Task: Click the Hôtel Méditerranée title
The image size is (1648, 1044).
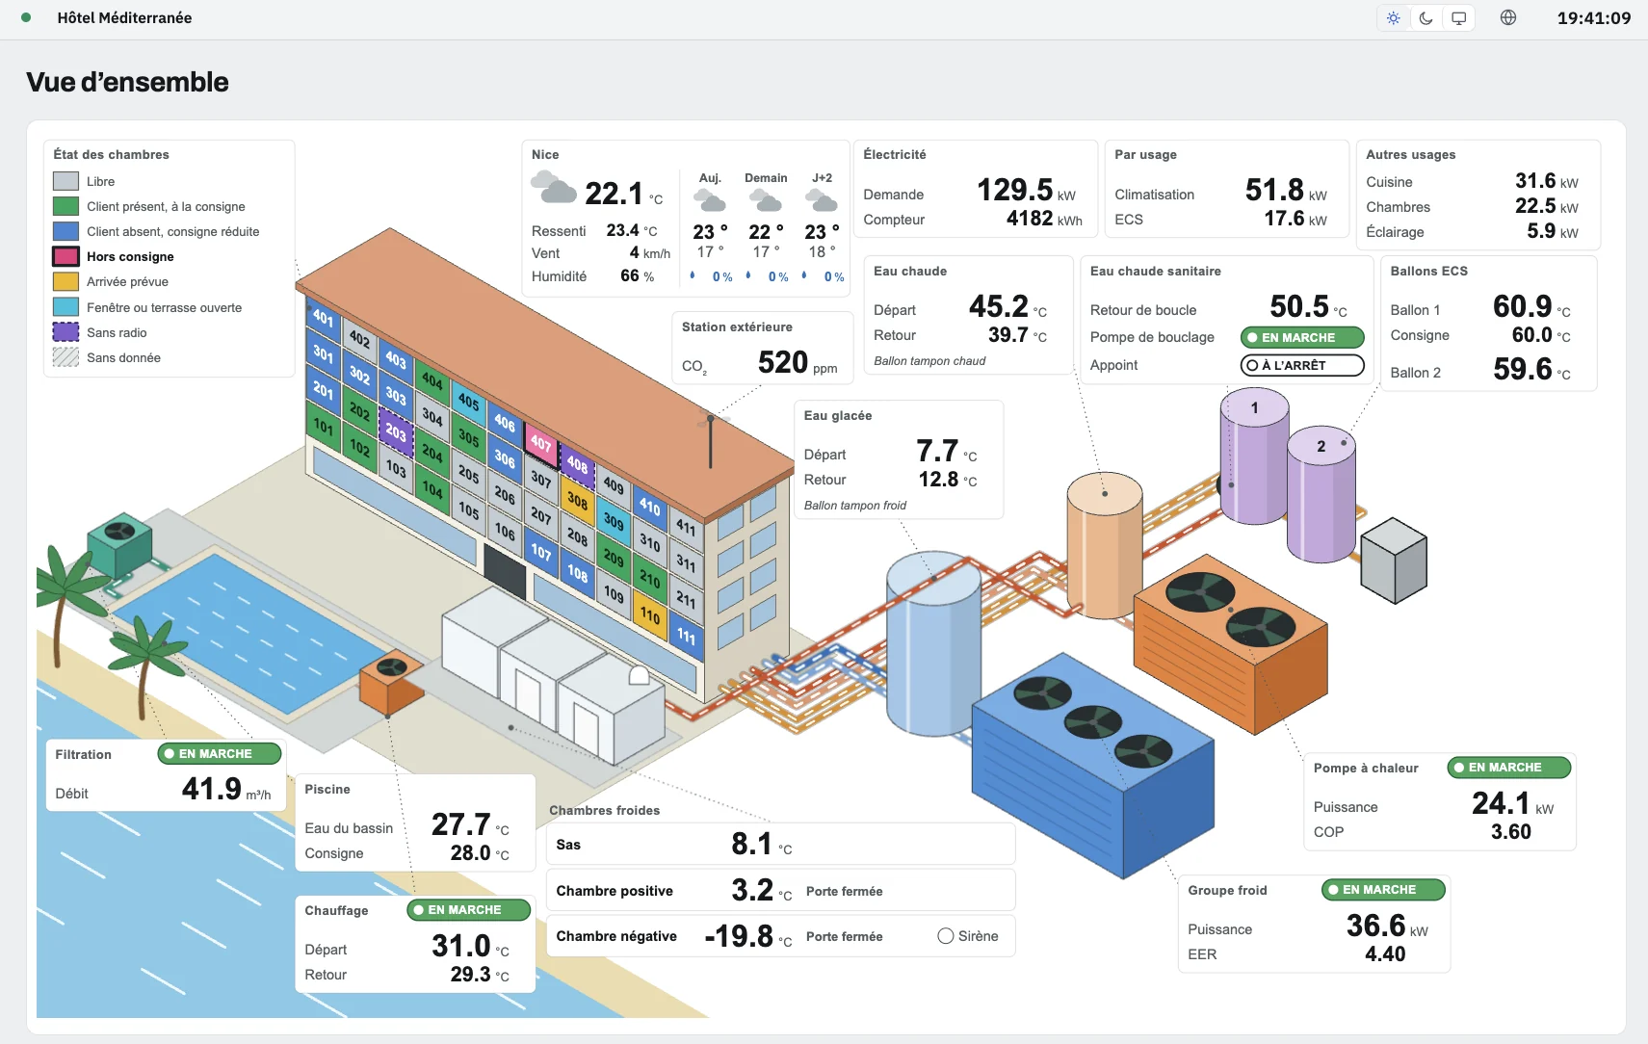Action: 124,17
